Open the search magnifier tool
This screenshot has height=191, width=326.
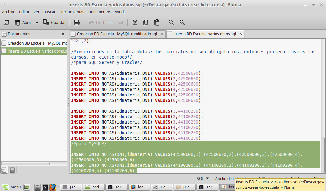pos(171,22)
